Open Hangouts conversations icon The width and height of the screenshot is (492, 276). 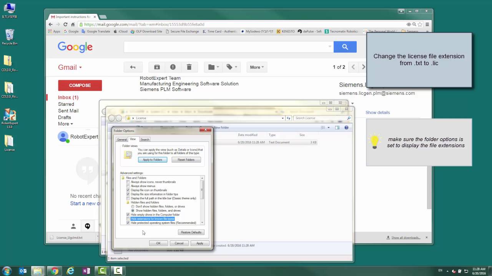tap(88, 226)
